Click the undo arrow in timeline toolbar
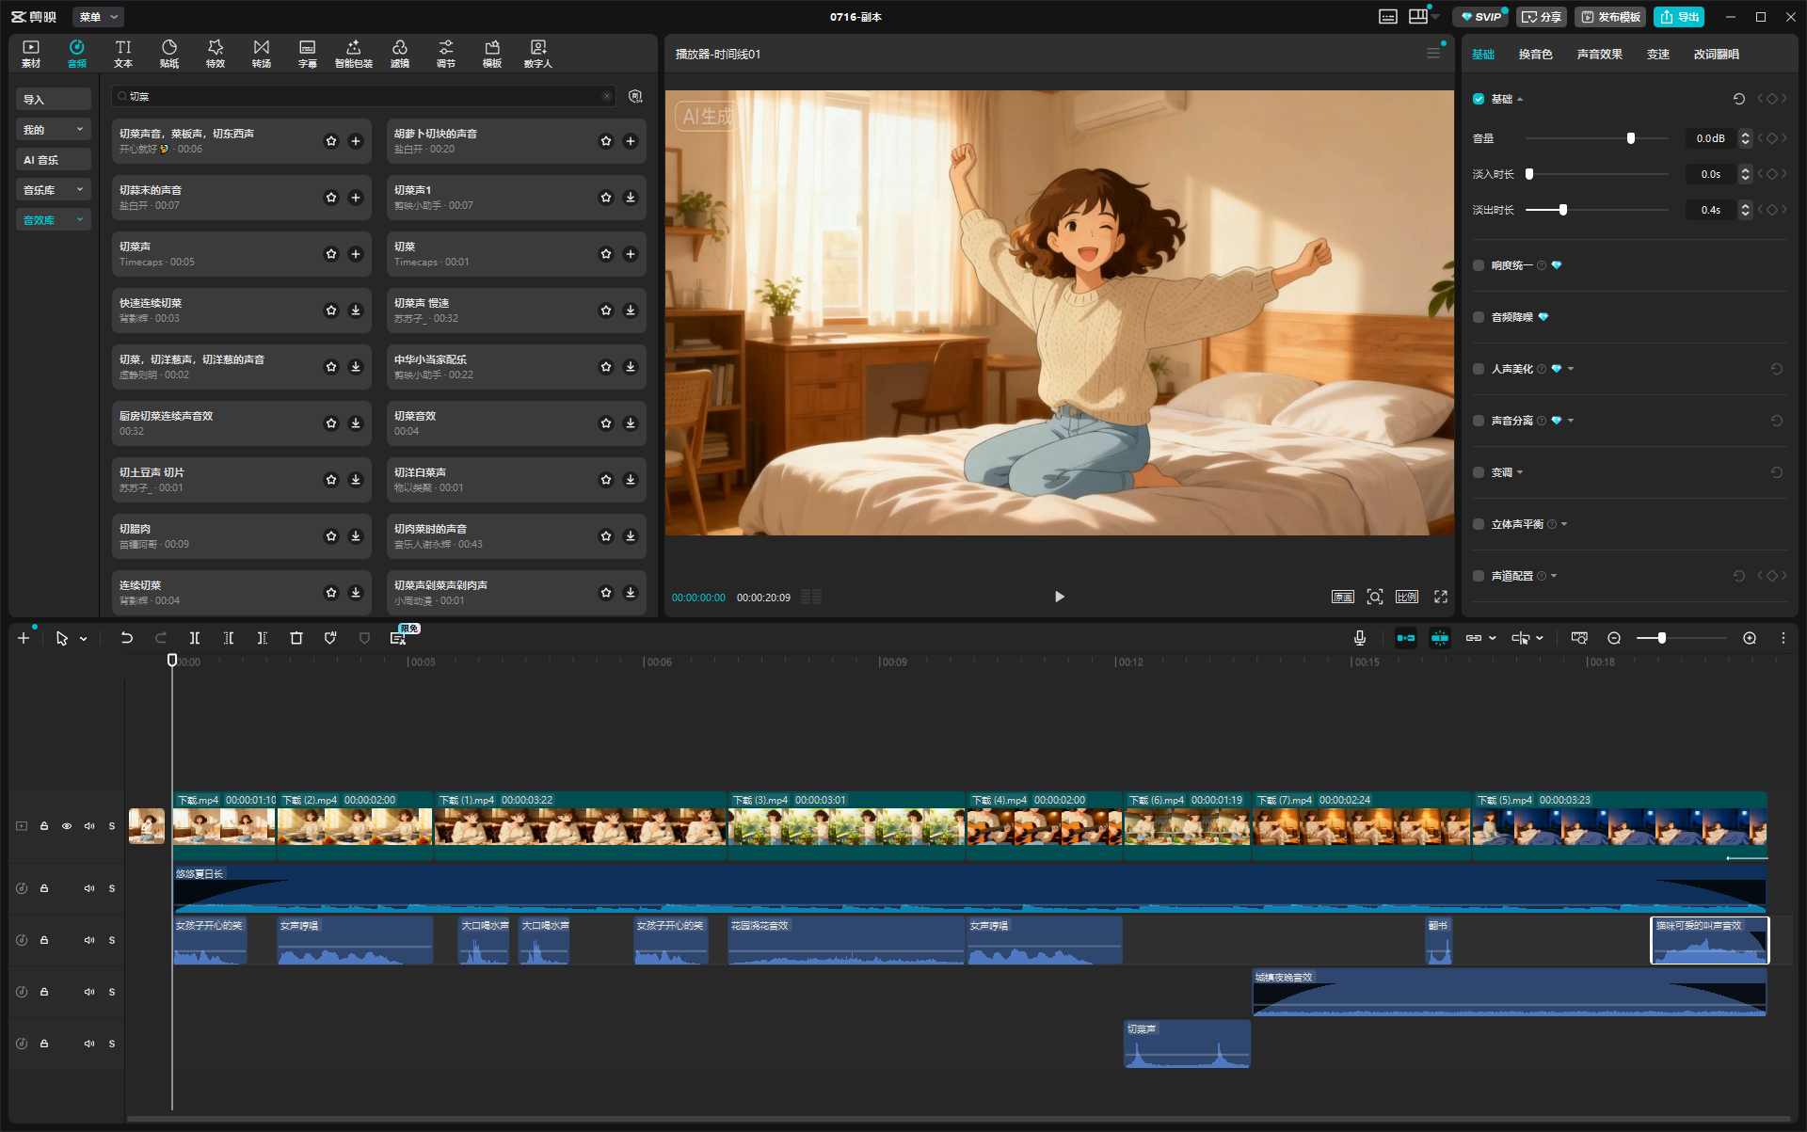The image size is (1807, 1132). tap(127, 638)
